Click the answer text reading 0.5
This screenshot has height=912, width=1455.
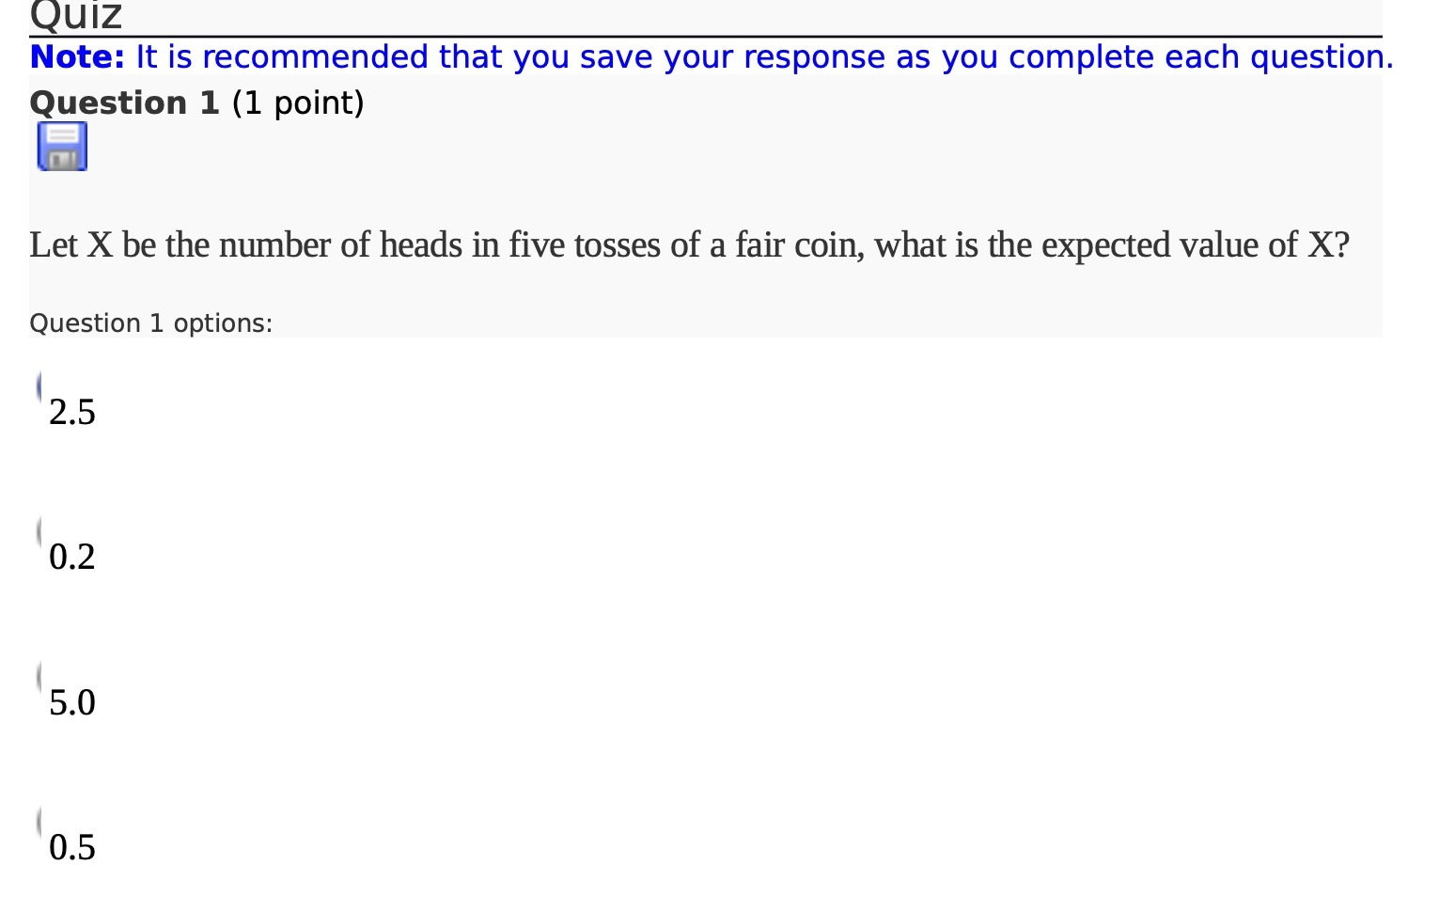tap(71, 847)
